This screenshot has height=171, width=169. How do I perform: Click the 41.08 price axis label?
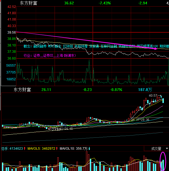click(11, 19)
